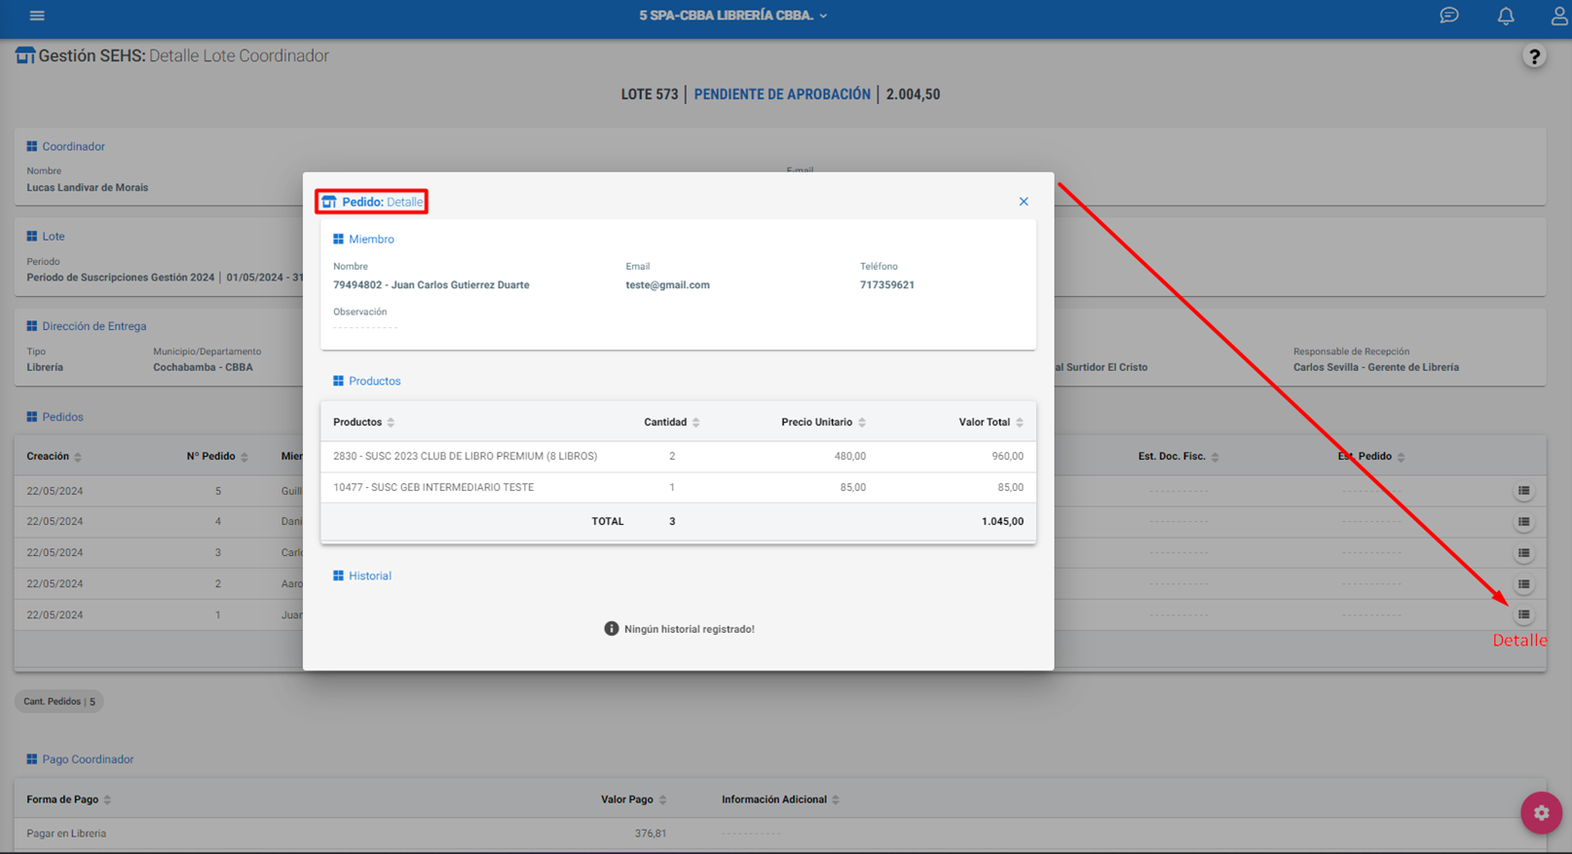Open the user profile icon
The height and width of the screenshot is (854, 1572).
coord(1559,16)
